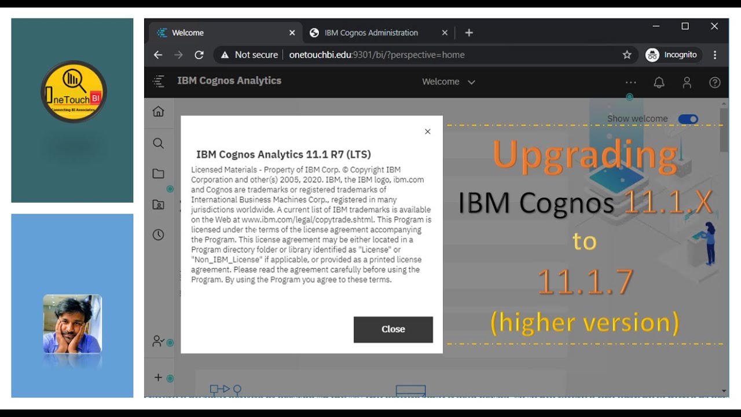Click the OneTouch BI logo

coord(74,92)
